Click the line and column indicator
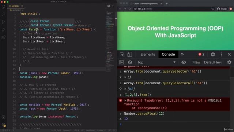This screenshot has width=234, height=132. 56,131
